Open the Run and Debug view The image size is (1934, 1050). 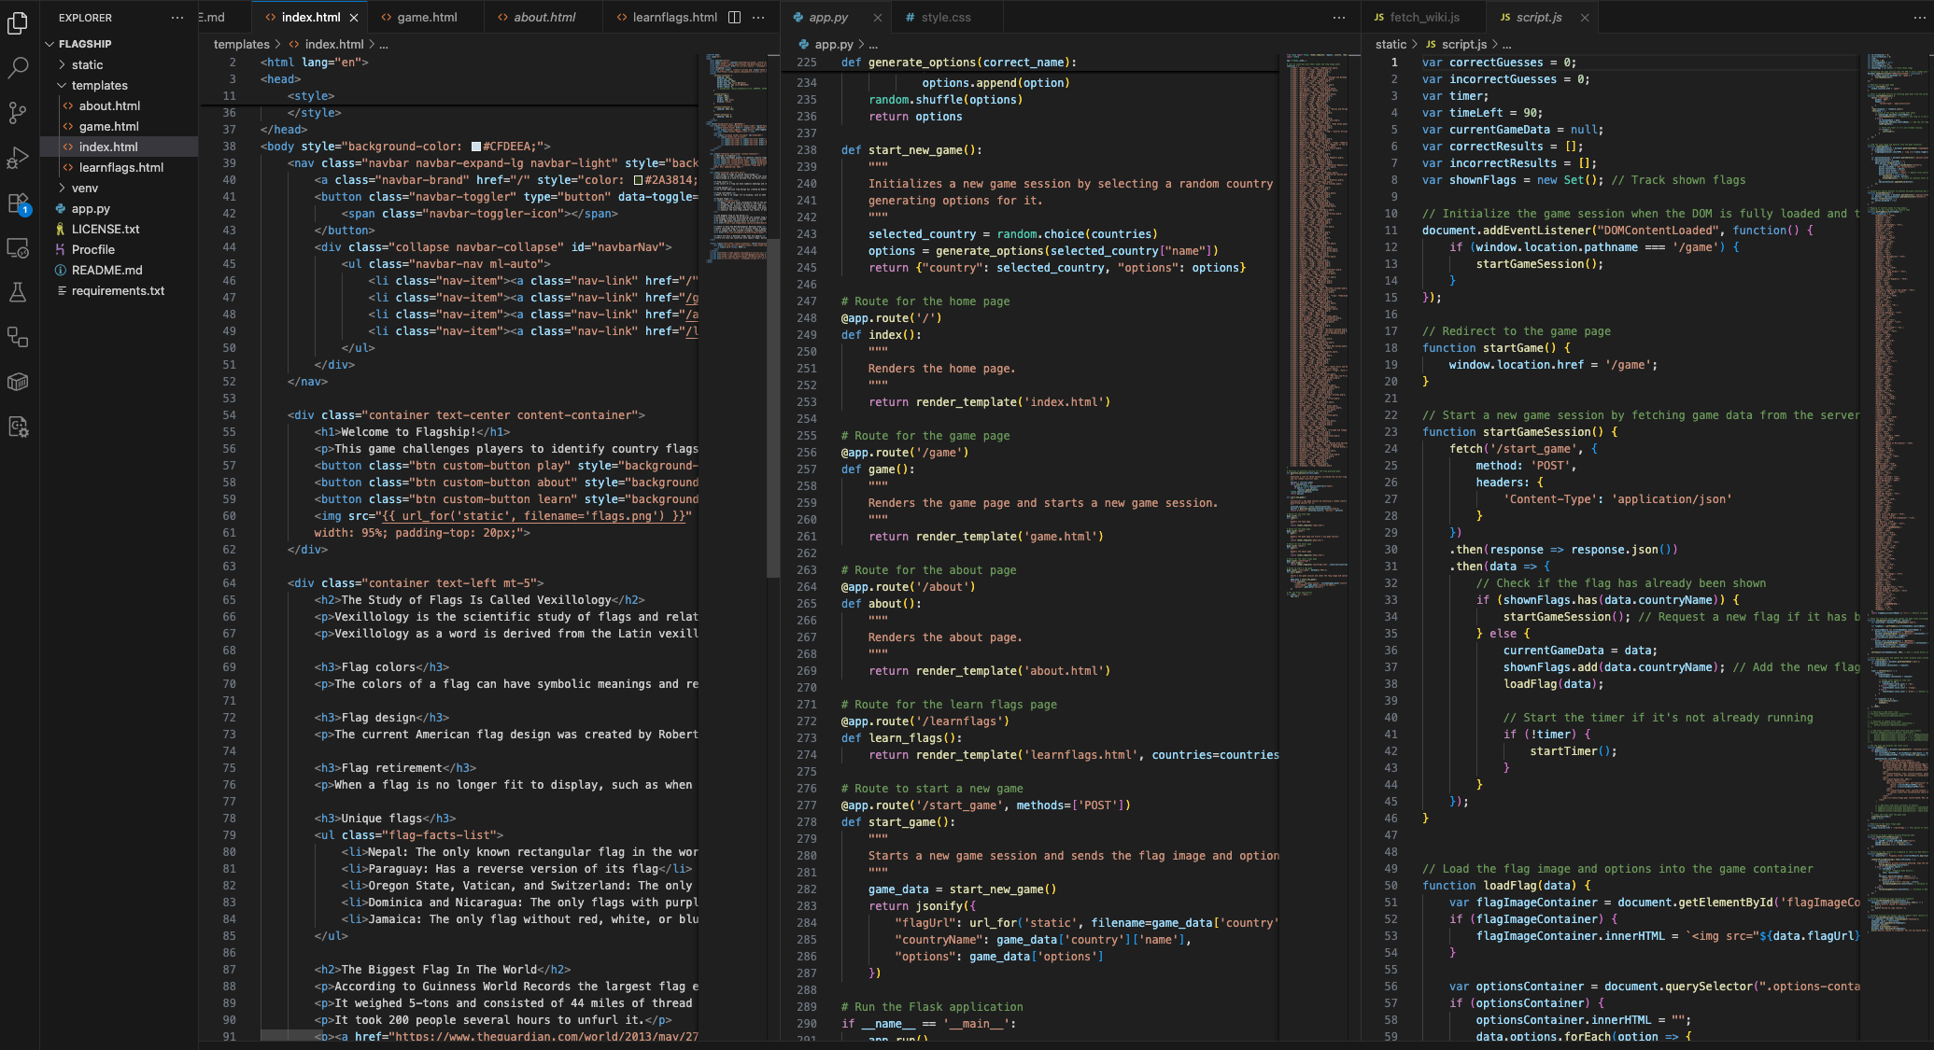click(18, 158)
